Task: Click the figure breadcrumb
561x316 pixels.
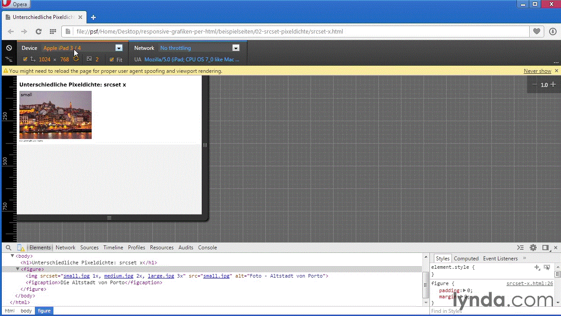Action: point(44,311)
